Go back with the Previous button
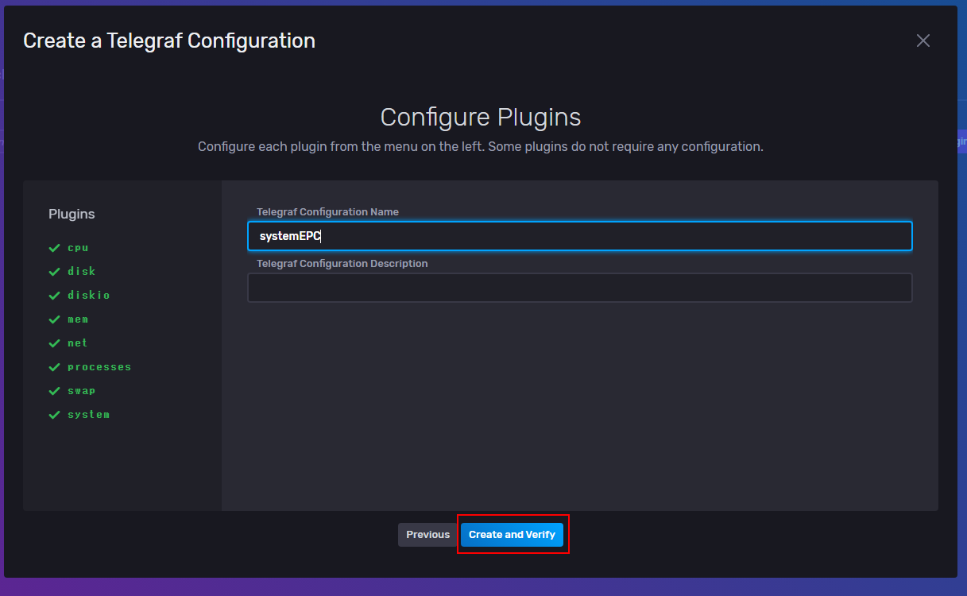The image size is (967, 596). 427,535
